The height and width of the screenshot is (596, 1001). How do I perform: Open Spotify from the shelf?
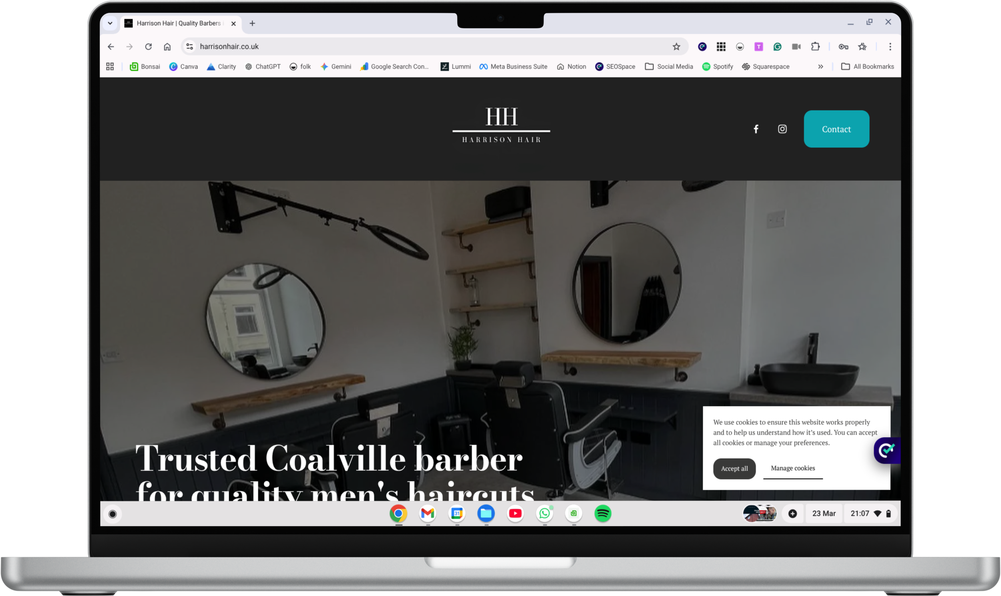[x=603, y=513]
